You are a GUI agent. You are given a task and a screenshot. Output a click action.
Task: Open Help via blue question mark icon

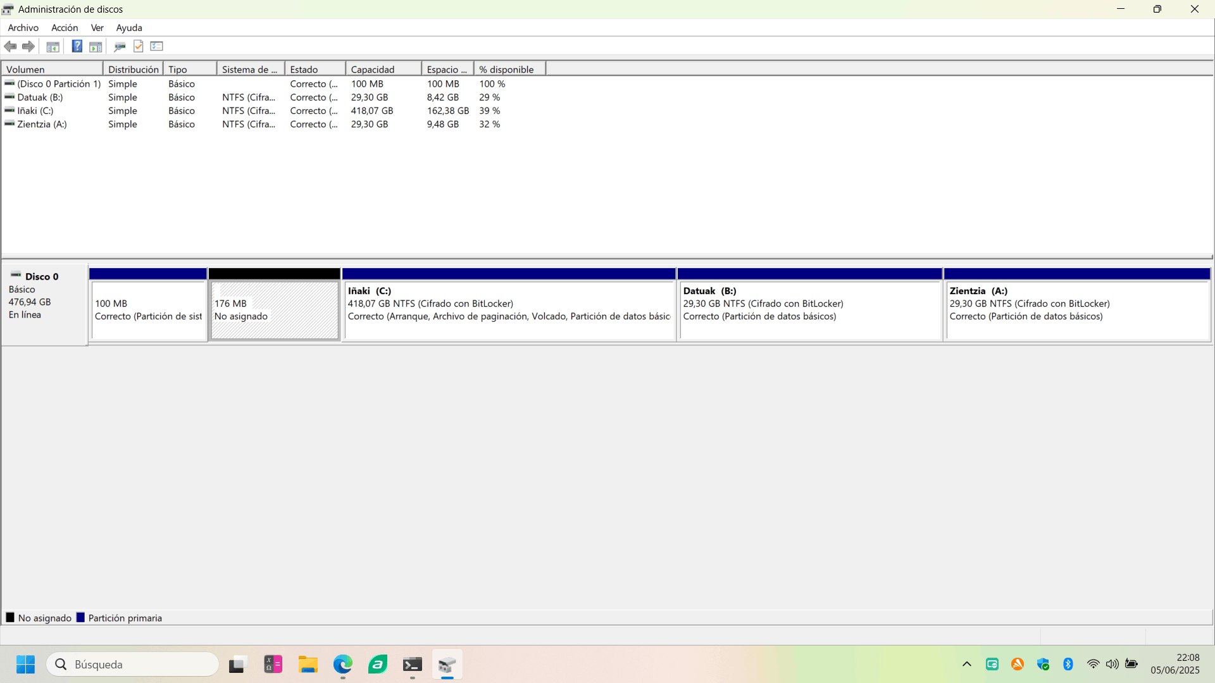77,46
